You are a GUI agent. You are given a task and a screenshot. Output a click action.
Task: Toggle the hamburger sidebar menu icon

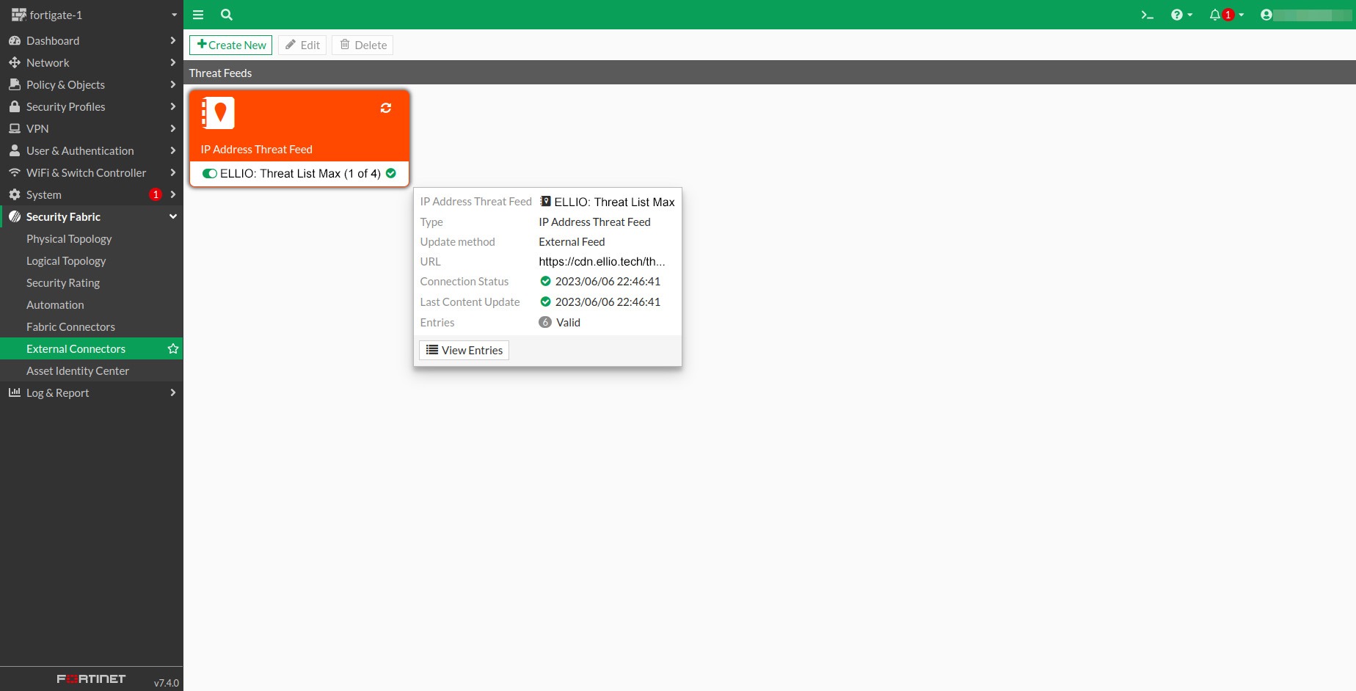(198, 15)
